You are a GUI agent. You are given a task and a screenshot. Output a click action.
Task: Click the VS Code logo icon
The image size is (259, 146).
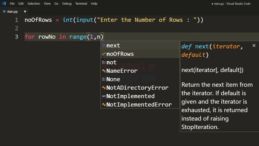point(4,3)
